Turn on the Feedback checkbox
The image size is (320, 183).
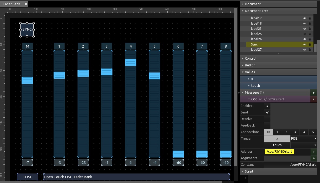pyautogui.click(x=267, y=125)
